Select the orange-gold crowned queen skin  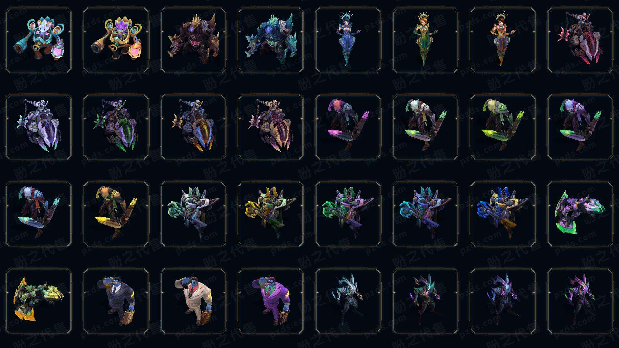click(503, 40)
